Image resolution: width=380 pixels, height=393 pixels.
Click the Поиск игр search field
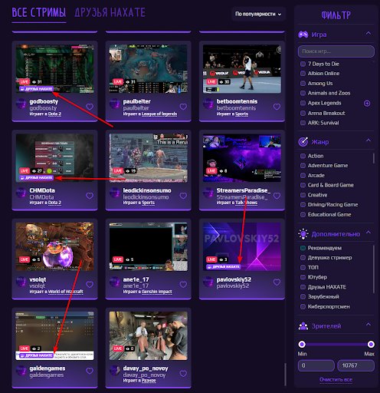coord(336,51)
